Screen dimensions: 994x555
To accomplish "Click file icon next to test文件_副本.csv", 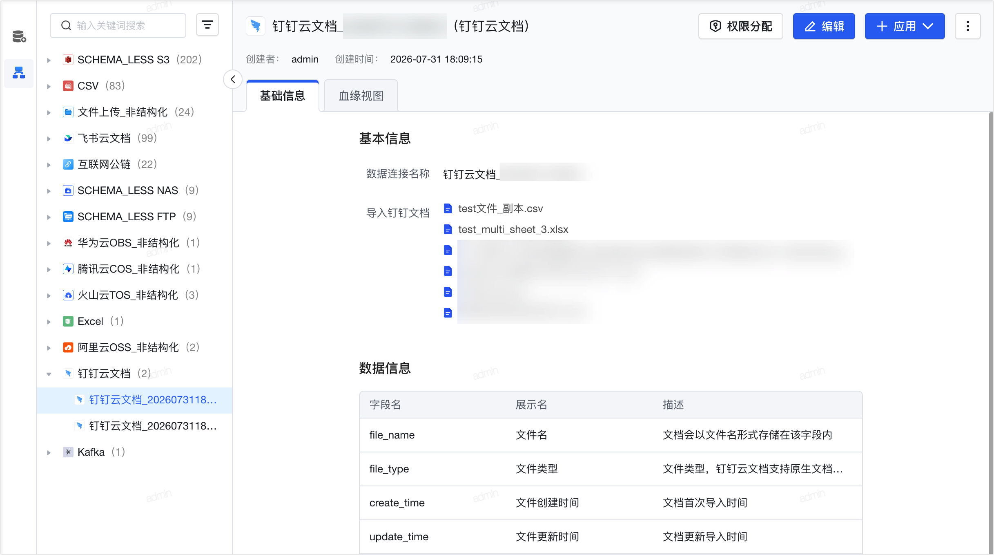I will 448,208.
